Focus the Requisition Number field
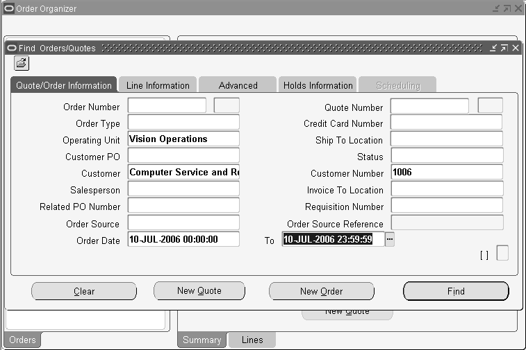Image resolution: width=526 pixels, height=350 pixels. tap(447, 205)
